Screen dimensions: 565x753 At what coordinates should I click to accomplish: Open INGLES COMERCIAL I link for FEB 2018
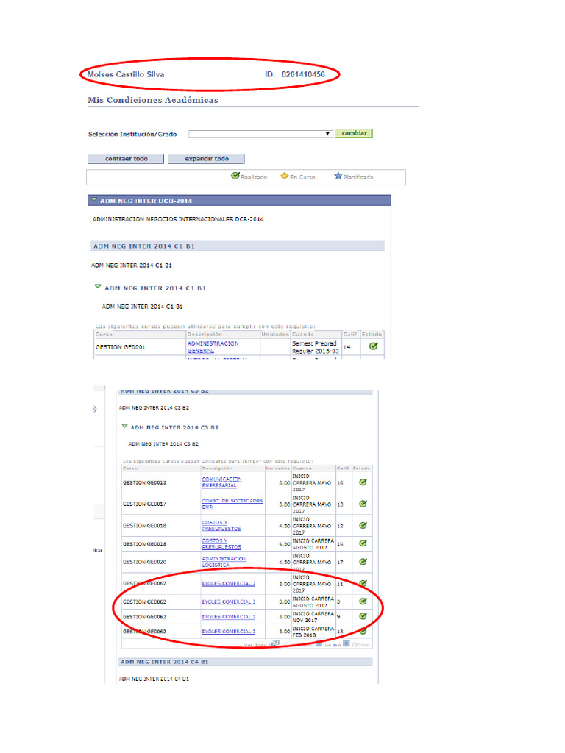point(228,632)
